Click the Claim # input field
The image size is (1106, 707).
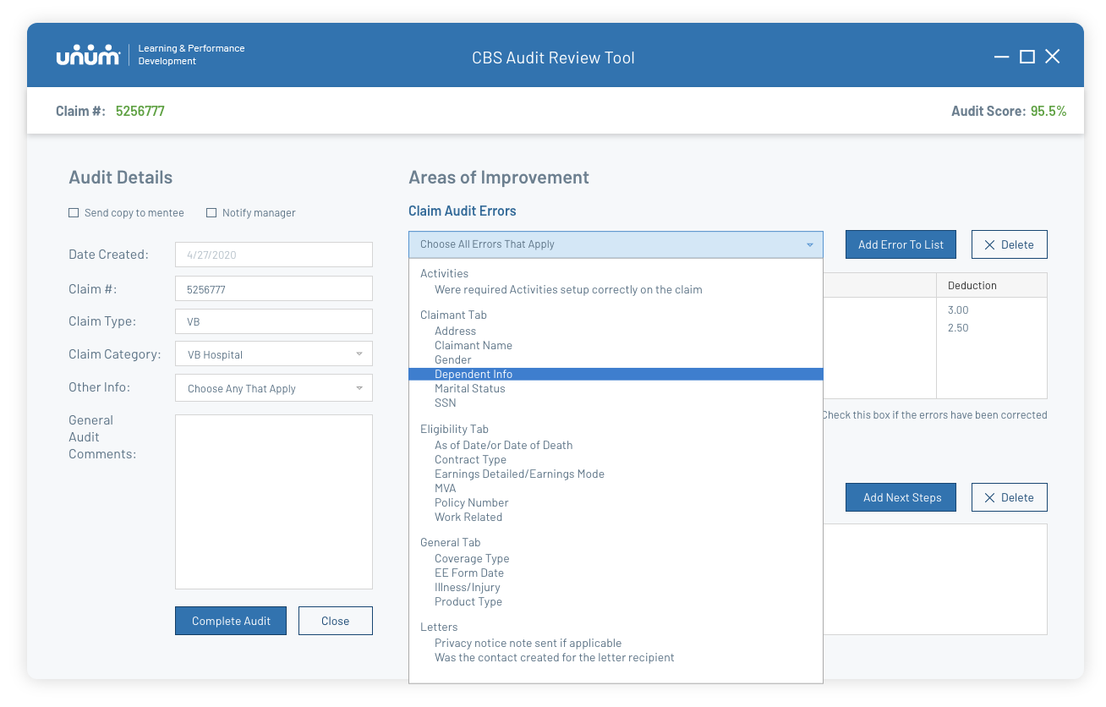(274, 288)
